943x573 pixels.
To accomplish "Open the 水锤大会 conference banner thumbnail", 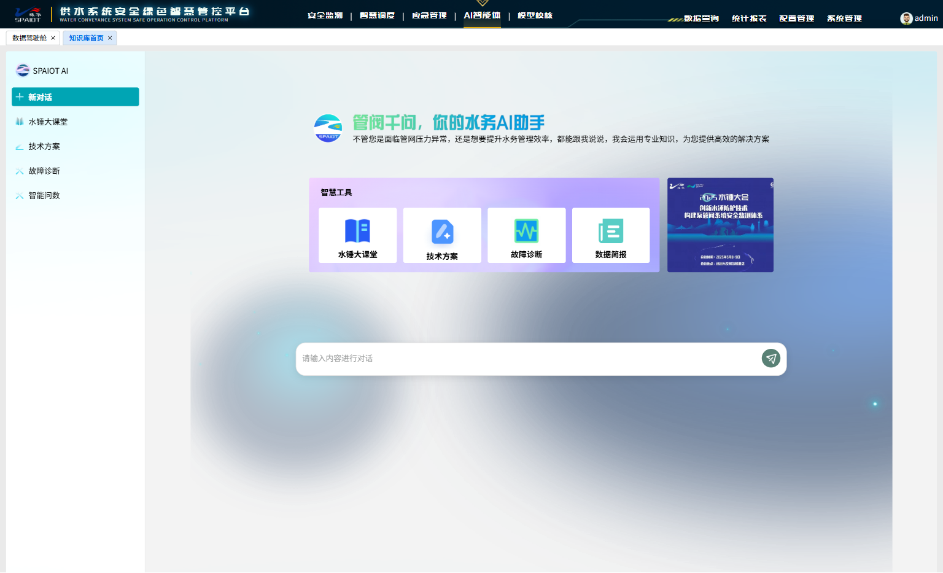I will [720, 225].
